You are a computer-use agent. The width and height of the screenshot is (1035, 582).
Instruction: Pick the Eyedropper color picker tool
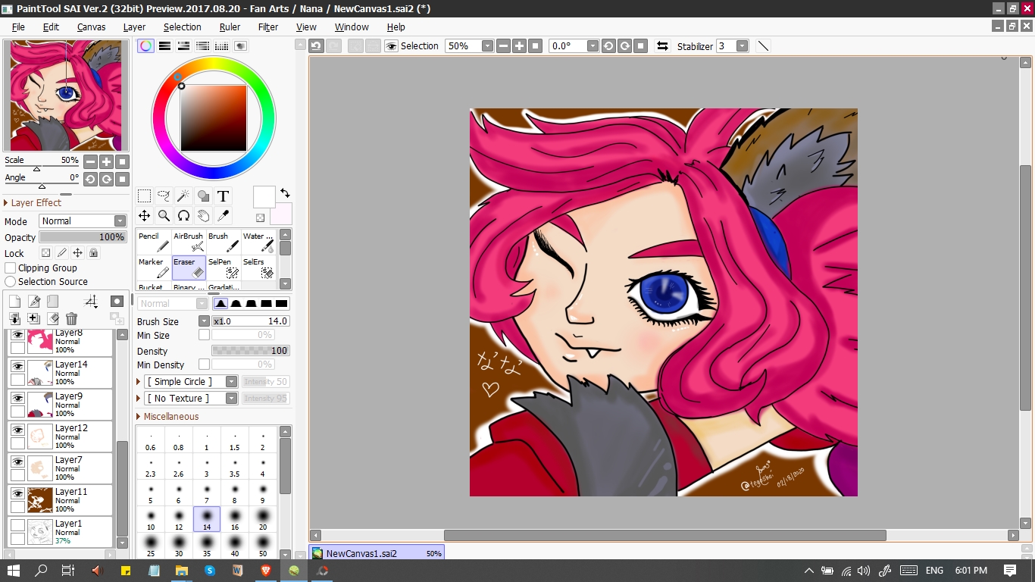point(223,216)
